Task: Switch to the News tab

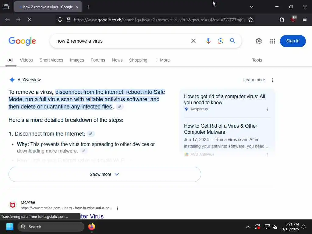Action: tap(117, 60)
